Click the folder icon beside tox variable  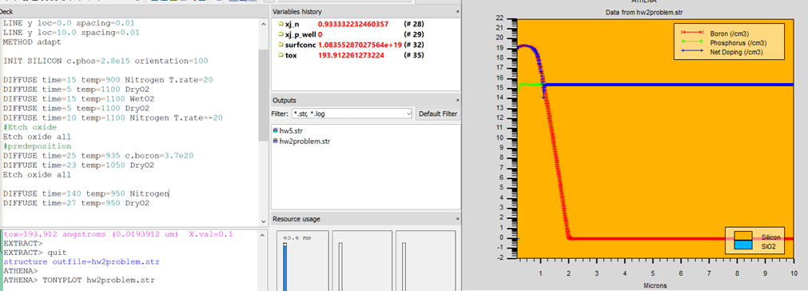click(x=281, y=55)
